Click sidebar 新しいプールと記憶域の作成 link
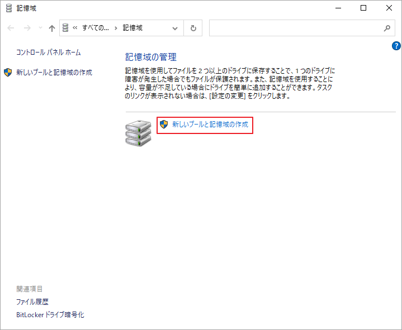The image size is (402, 330). [54, 73]
